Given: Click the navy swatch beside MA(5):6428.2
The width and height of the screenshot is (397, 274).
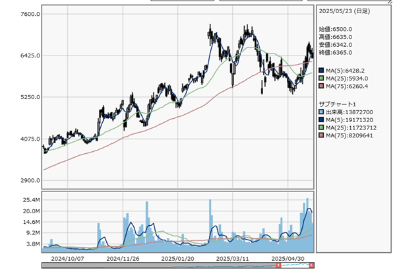Looking at the screenshot, I should (x=321, y=71).
